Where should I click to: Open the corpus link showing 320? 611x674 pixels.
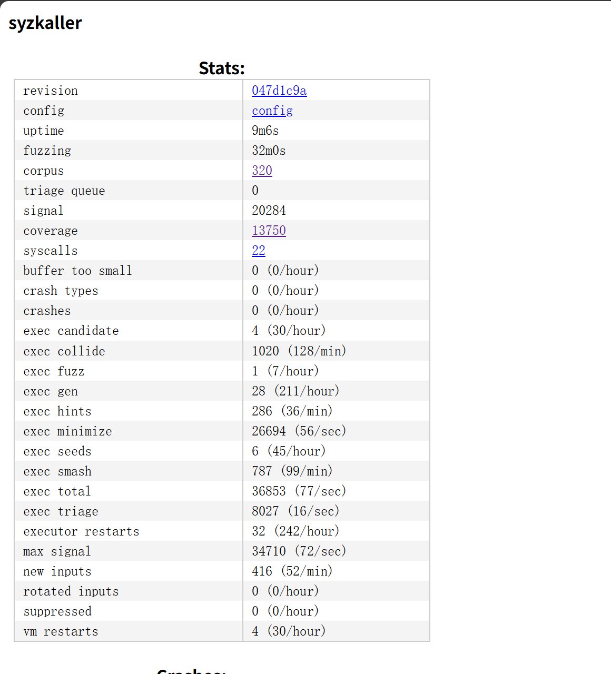(x=262, y=171)
